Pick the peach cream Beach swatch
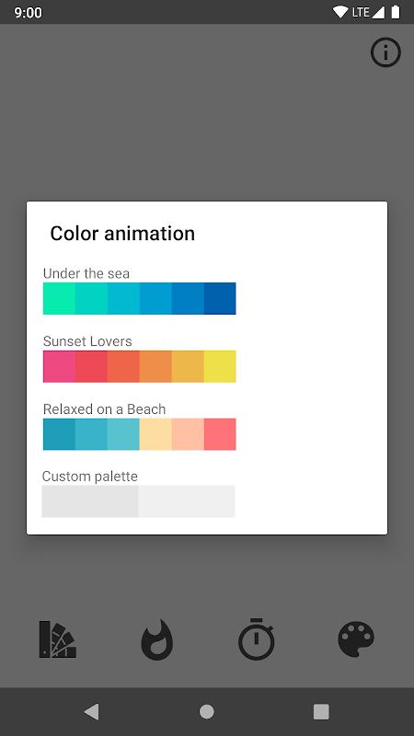 [155, 434]
